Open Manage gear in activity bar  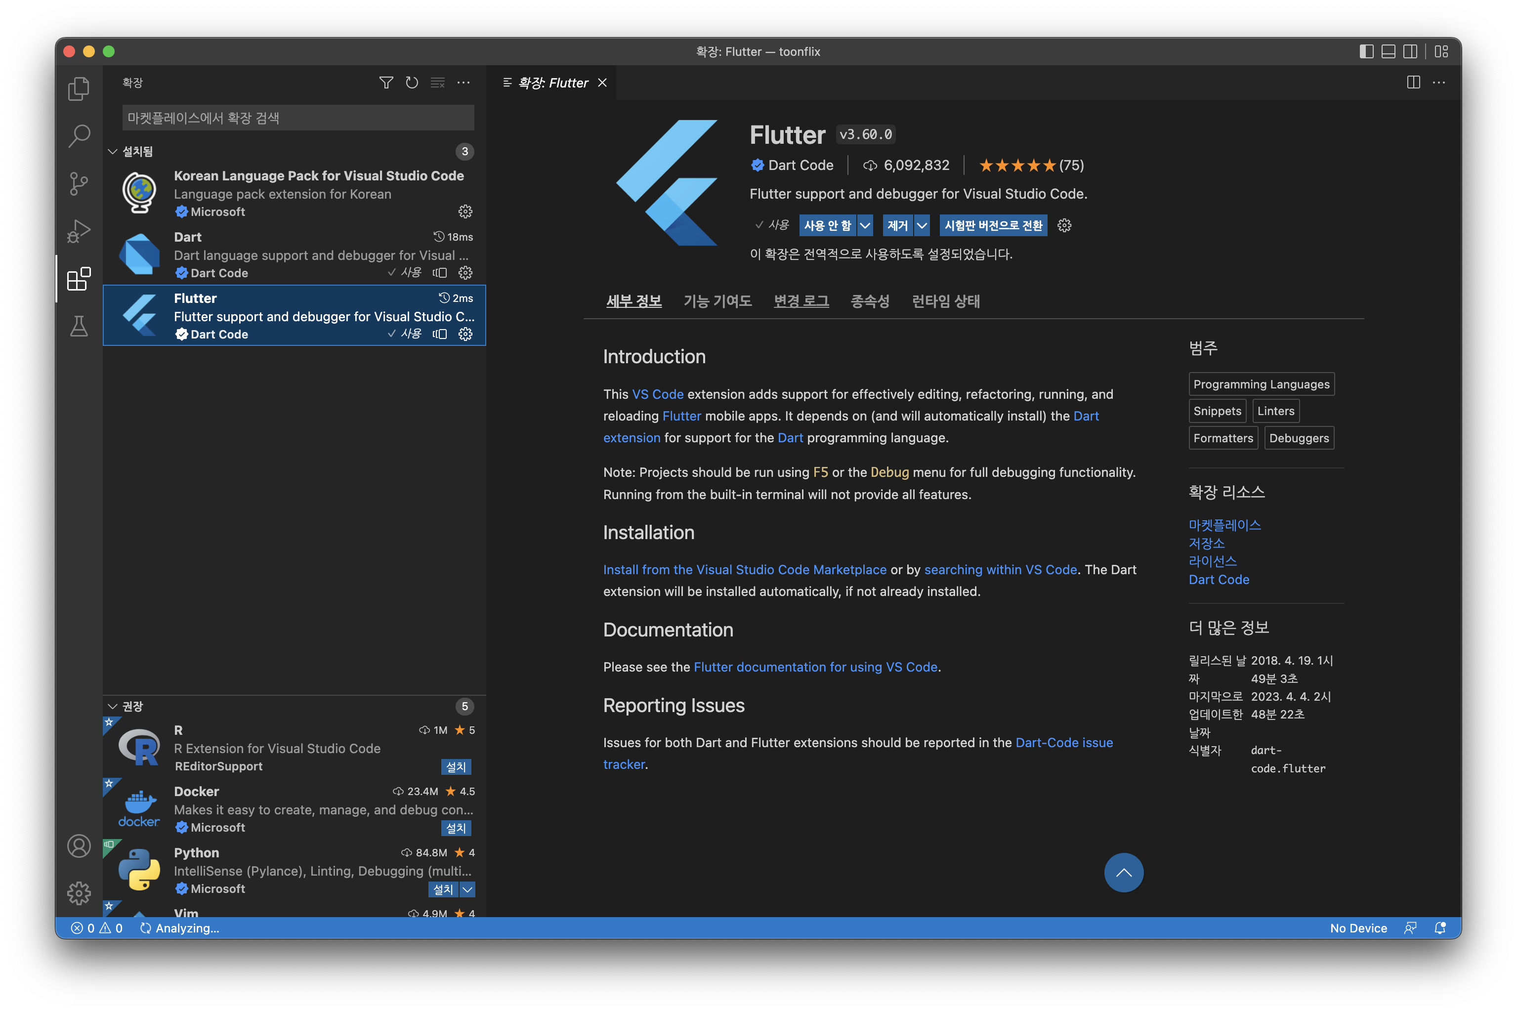coord(79,893)
